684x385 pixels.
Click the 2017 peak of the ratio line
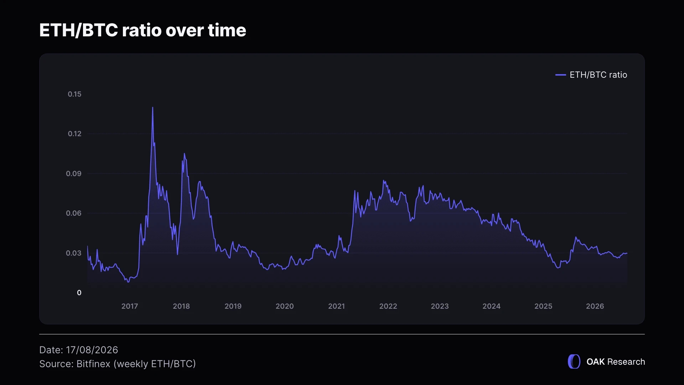click(x=153, y=107)
